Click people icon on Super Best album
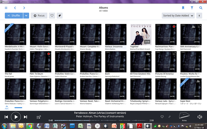Image resolution: width=207 pixels, height=129 pixels. 198,81
